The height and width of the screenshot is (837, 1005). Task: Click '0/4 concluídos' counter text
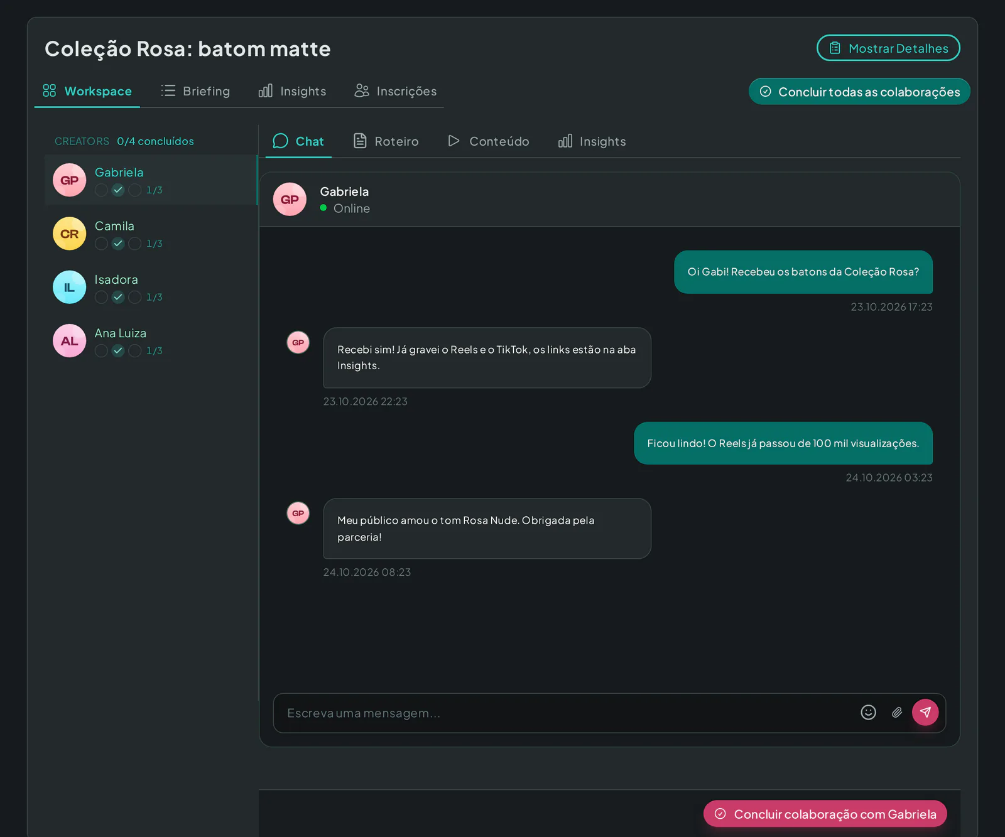[x=155, y=141]
